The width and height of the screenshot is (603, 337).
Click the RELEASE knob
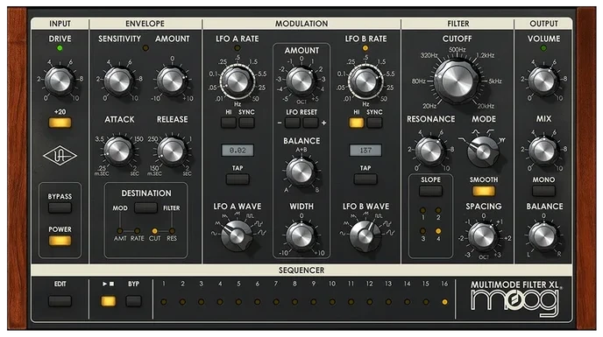[172, 151]
